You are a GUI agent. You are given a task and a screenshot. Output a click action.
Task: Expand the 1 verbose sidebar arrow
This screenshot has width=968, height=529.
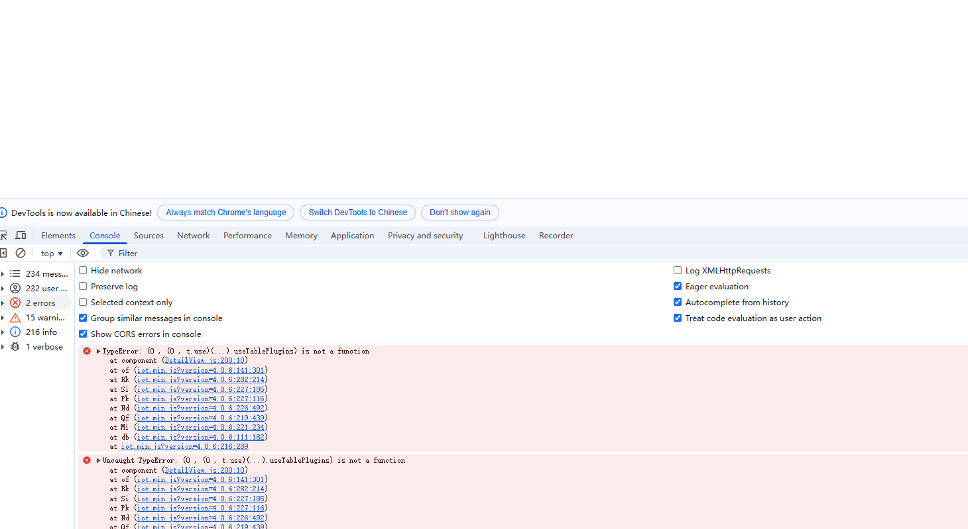[x=3, y=346]
